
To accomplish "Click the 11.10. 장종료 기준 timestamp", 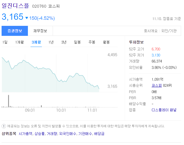I will tap(167, 19).
